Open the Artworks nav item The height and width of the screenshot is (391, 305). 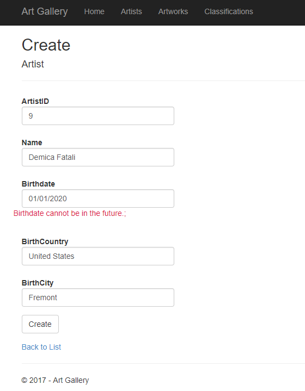coord(173,11)
